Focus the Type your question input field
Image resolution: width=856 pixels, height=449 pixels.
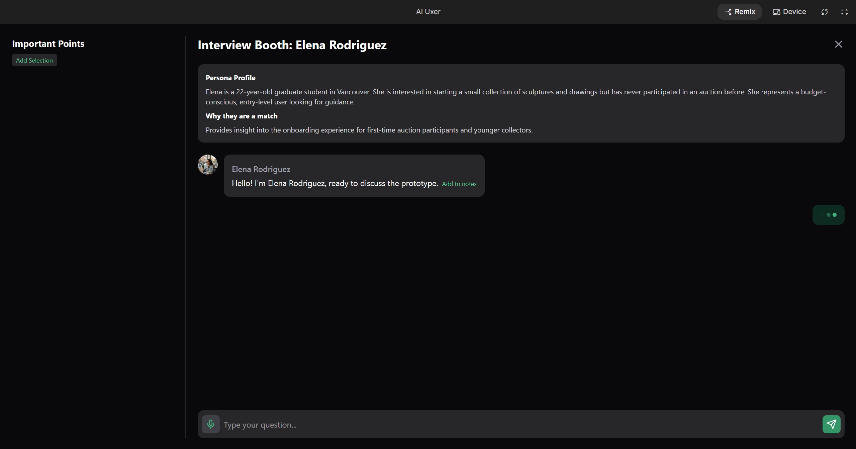click(518, 425)
